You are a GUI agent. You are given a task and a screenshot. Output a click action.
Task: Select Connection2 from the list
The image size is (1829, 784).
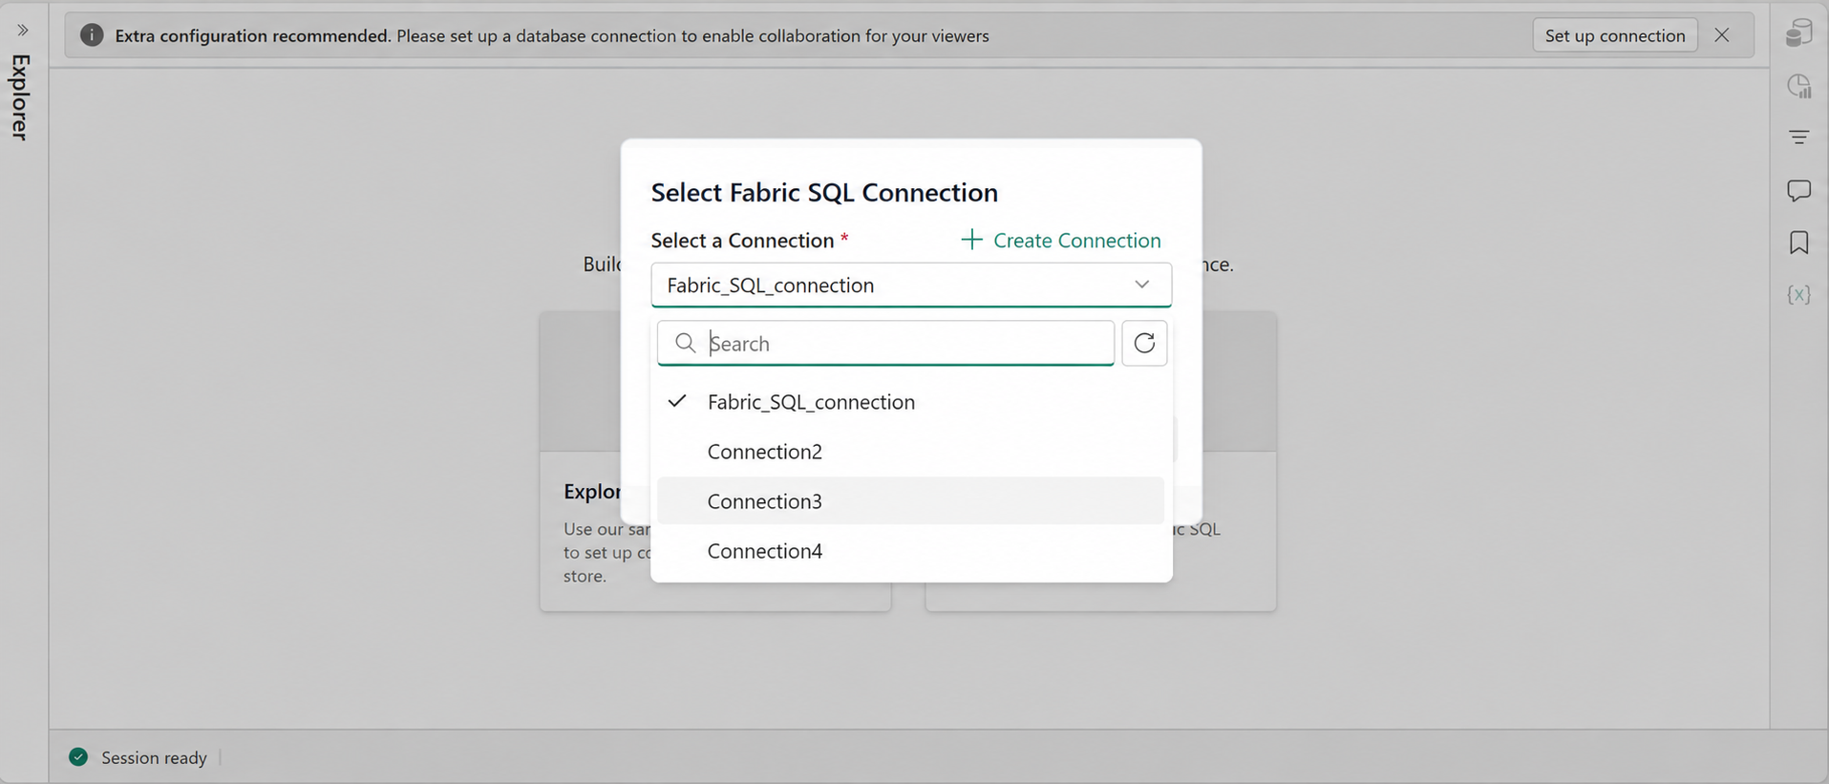click(x=911, y=452)
